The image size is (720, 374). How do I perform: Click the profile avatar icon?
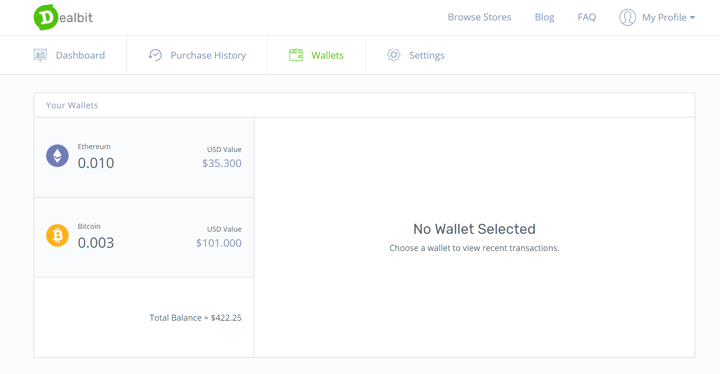[627, 17]
